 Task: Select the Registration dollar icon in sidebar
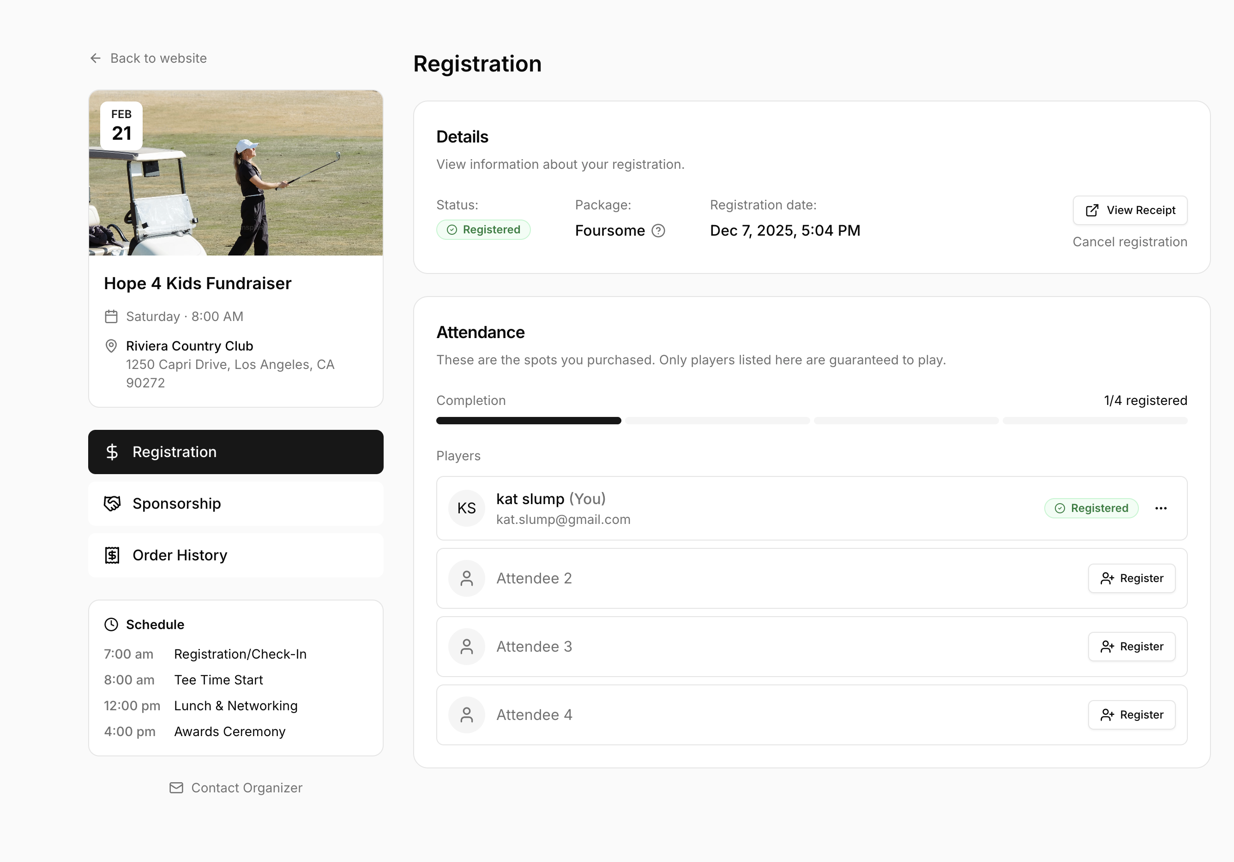click(112, 452)
